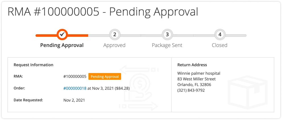
Task: Select the Pending Approval step label
Action: [62, 45]
